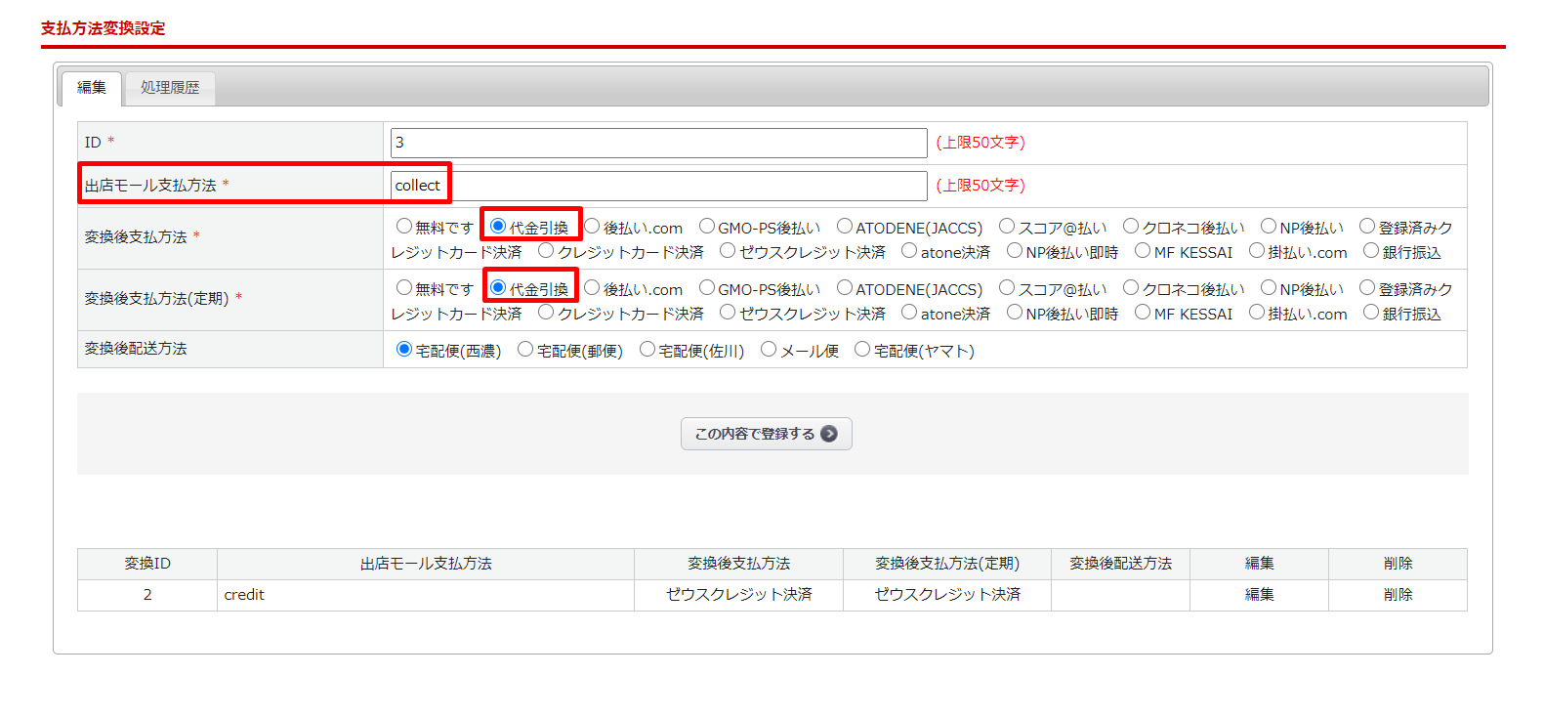Click the 削除 column header
This screenshot has height=718, width=1544.
pos(1398,564)
